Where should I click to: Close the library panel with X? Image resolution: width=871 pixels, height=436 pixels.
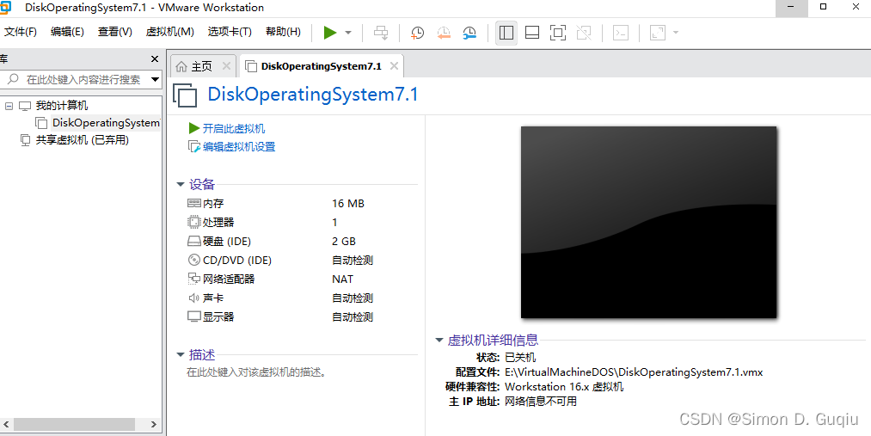coord(155,58)
